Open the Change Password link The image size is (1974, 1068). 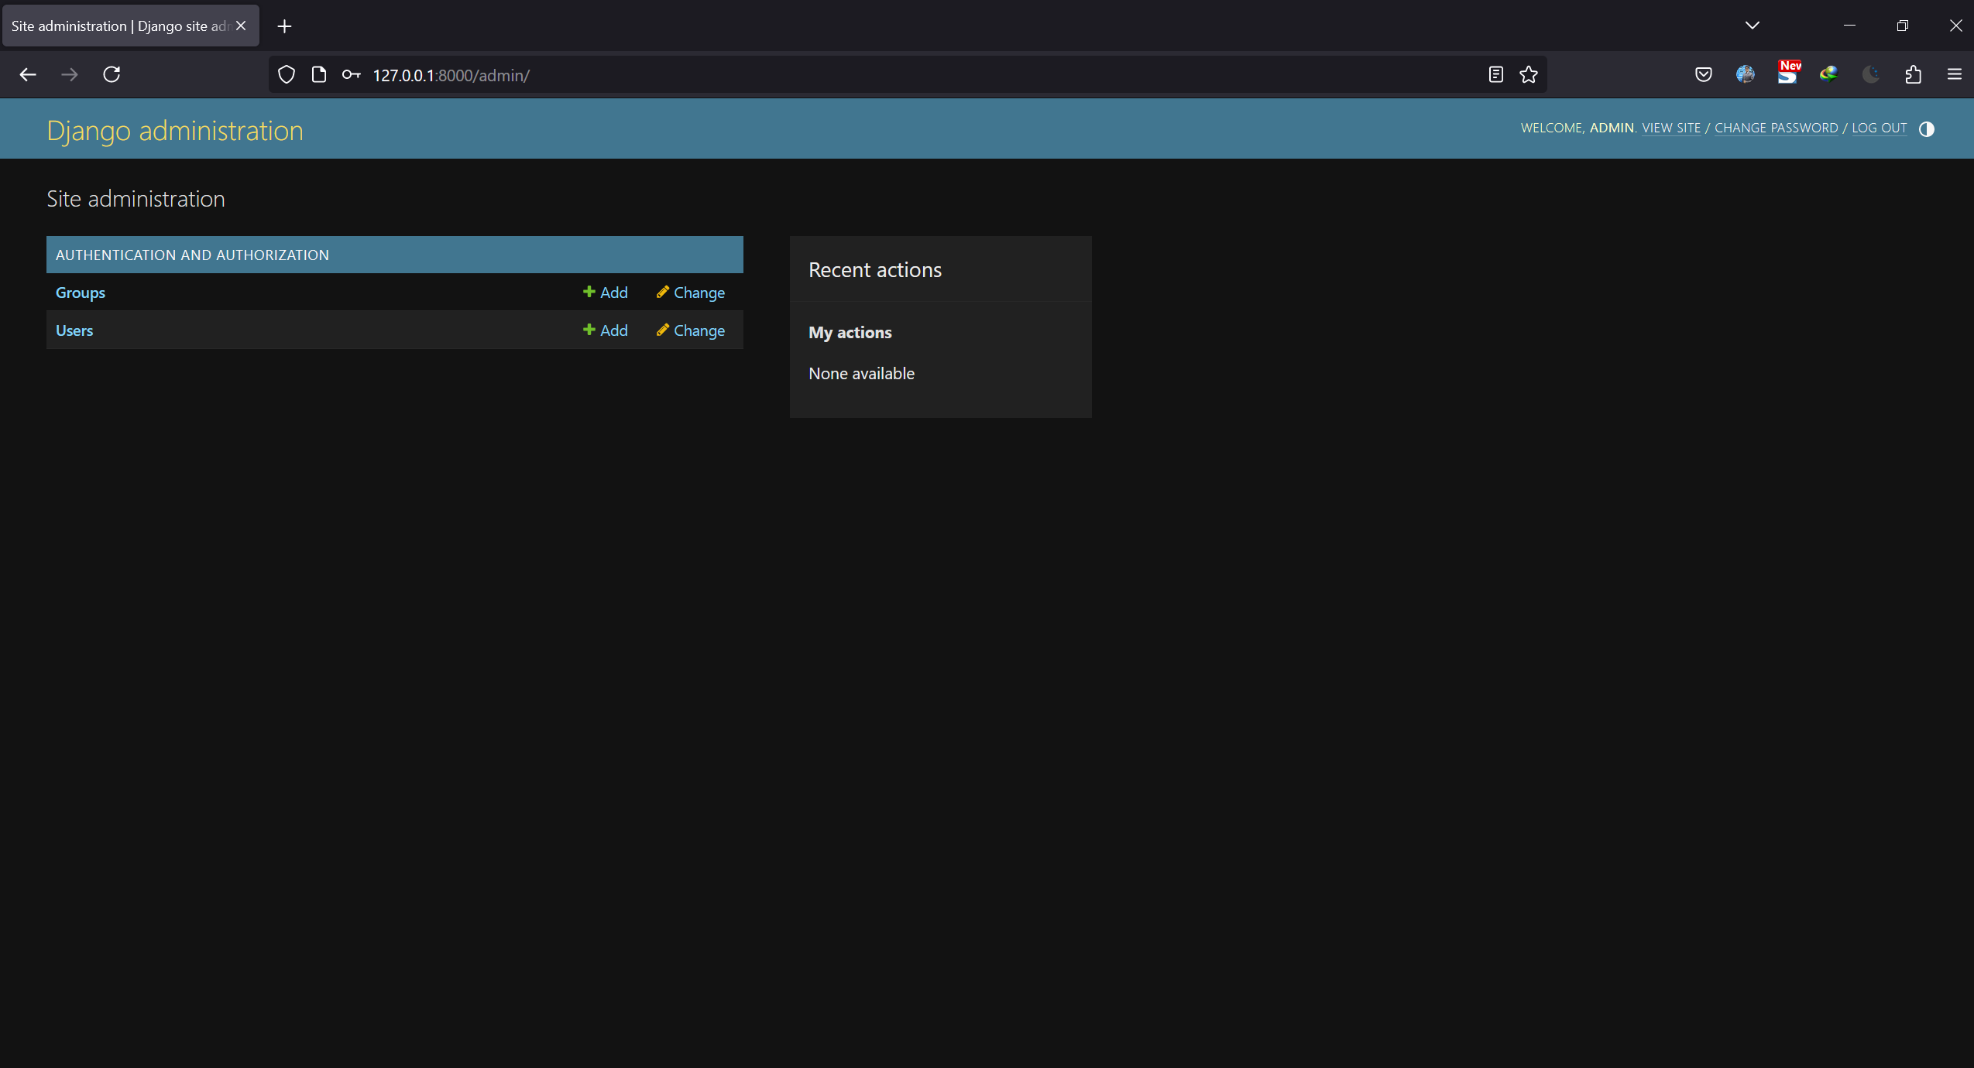pos(1776,128)
